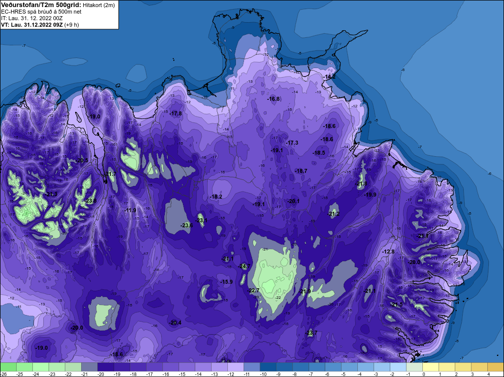
Task: Select the -16.8 temperature value
Action: pos(274,99)
